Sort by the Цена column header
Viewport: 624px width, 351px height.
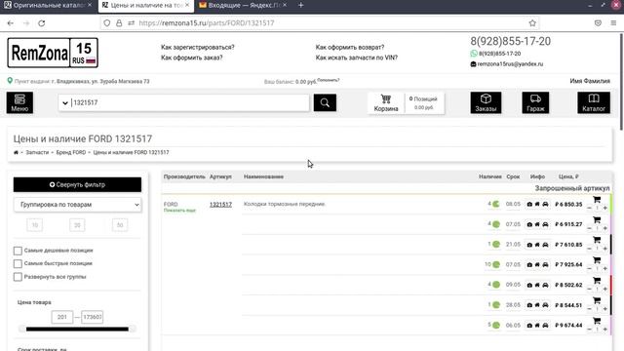click(x=568, y=176)
